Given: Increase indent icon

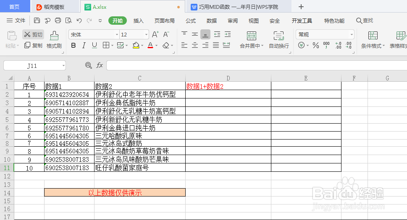Looking at the screenshot, I should click(x=228, y=34).
